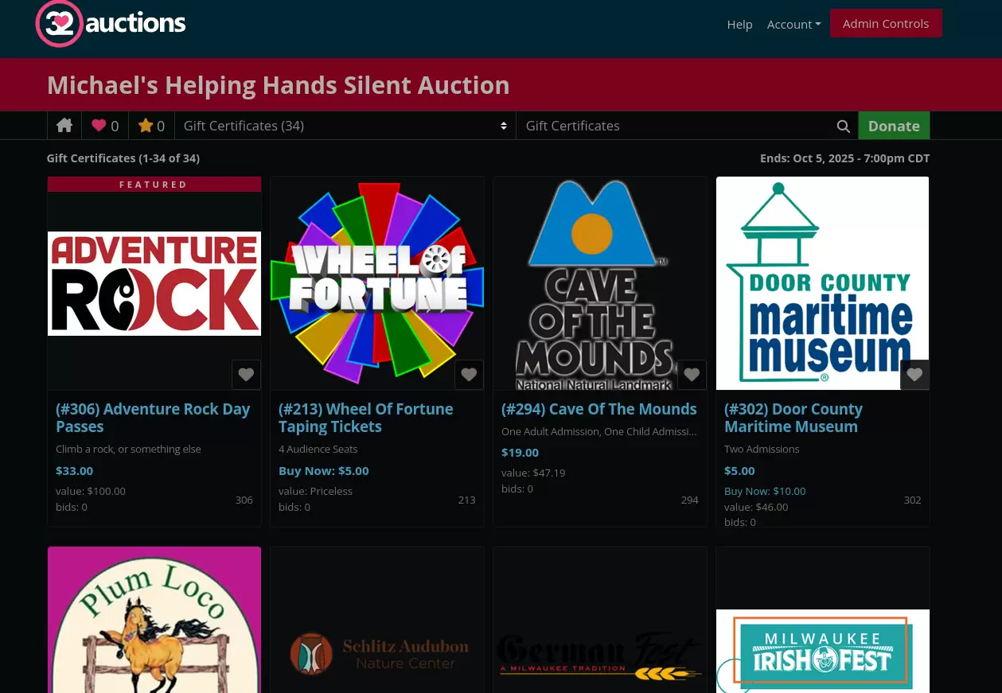1002x693 pixels.
Task: Click the Donate button
Action: click(x=893, y=126)
